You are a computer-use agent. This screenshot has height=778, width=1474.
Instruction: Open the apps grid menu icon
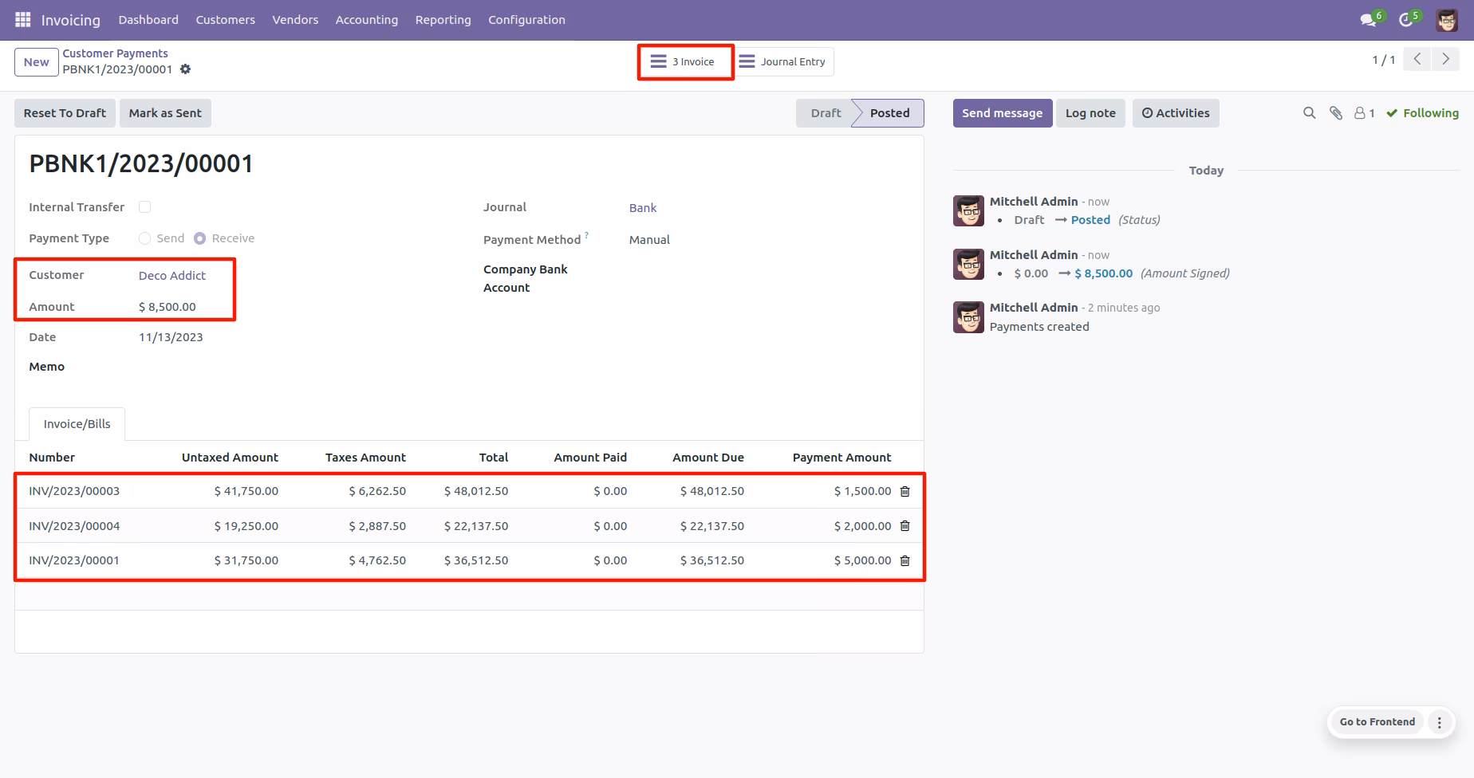[x=23, y=19]
